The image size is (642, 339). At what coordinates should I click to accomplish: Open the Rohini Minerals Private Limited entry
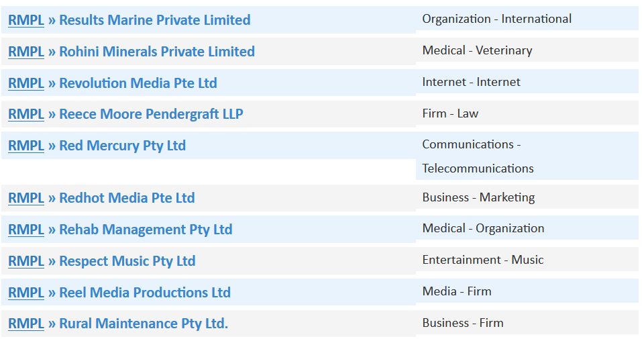(x=157, y=52)
